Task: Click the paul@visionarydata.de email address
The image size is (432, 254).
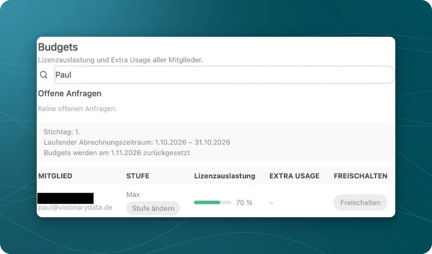Action: point(75,208)
